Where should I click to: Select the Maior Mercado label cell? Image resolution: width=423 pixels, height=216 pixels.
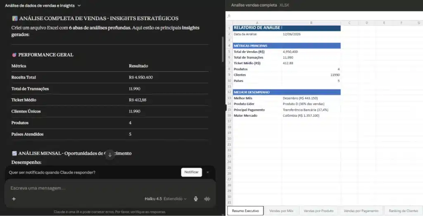[x=257, y=115]
